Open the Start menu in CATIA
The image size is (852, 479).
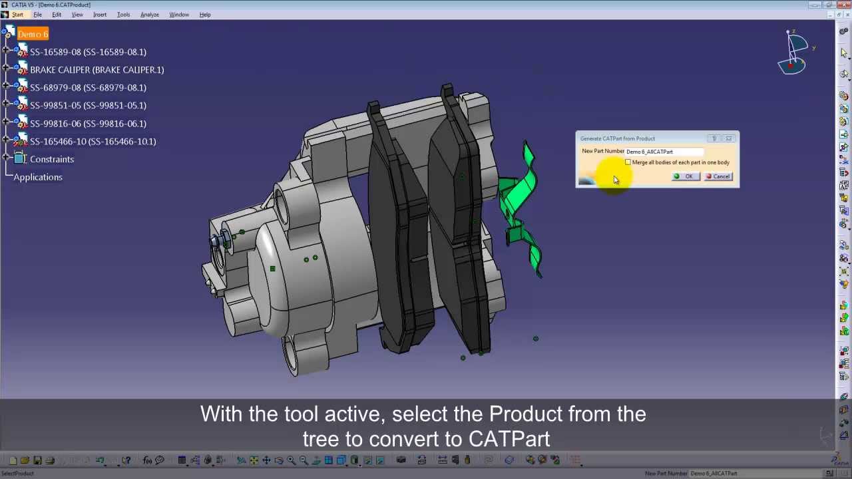[x=17, y=15]
